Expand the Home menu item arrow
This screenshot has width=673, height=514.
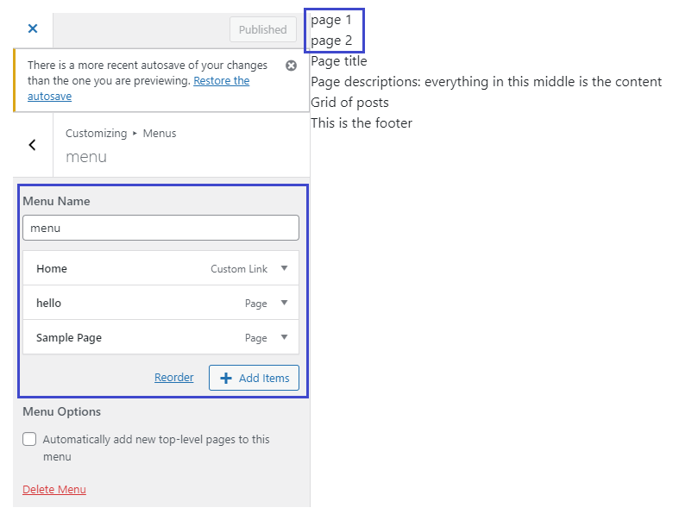[284, 268]
